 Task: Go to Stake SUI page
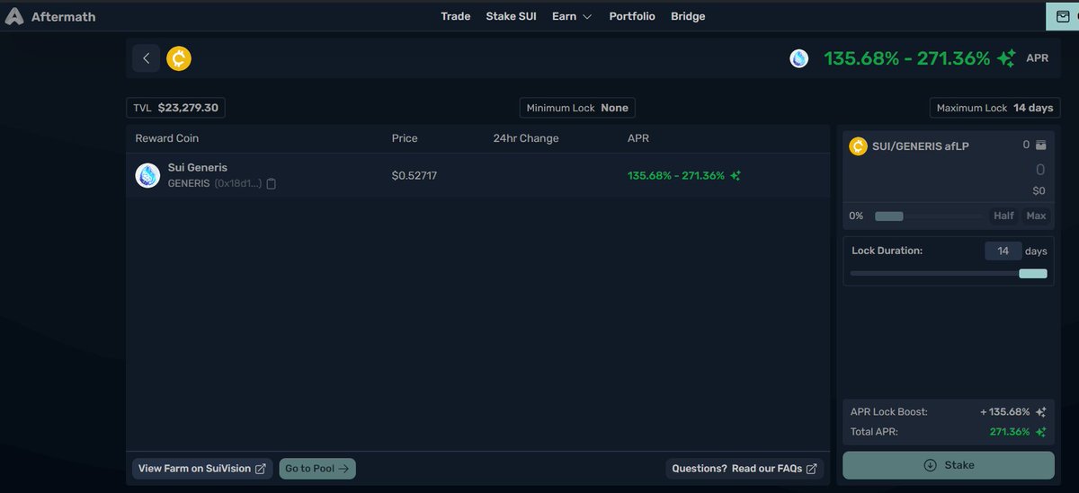click(511, 16)
